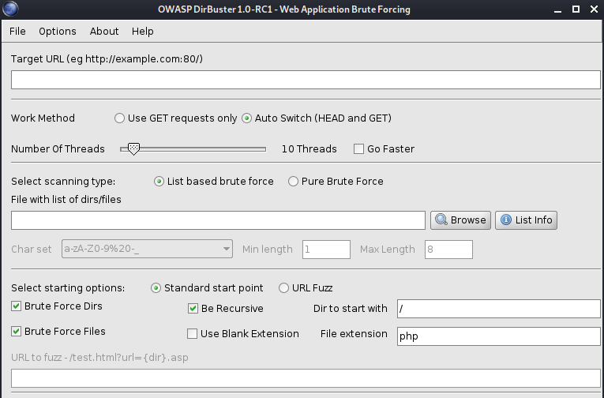
Task: Click the URL to fuzz input field
Action: pyautogui.click(x=306, y=378)
